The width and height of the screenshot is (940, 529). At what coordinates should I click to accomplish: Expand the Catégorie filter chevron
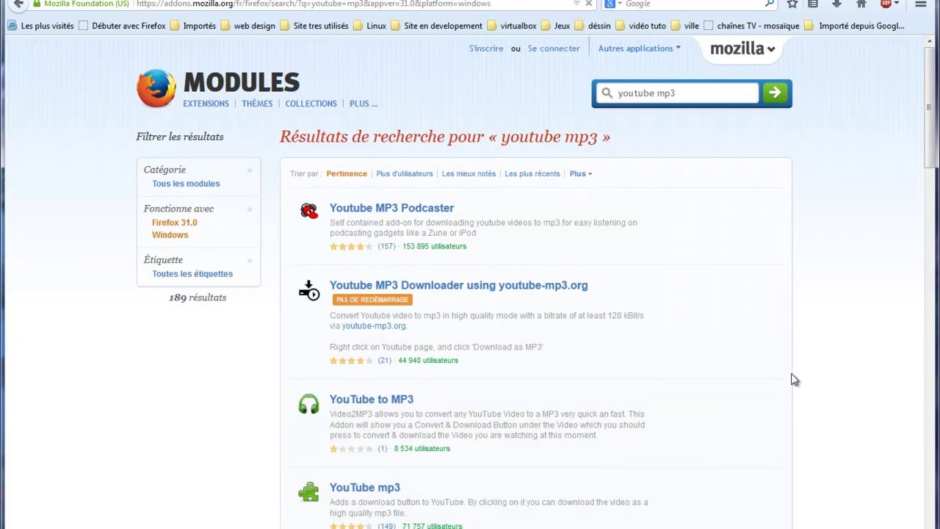coord(250,170)
